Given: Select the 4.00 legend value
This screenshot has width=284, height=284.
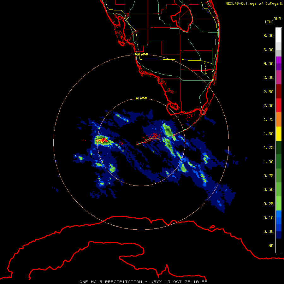Looking at the screenshot, I should 269,63.
